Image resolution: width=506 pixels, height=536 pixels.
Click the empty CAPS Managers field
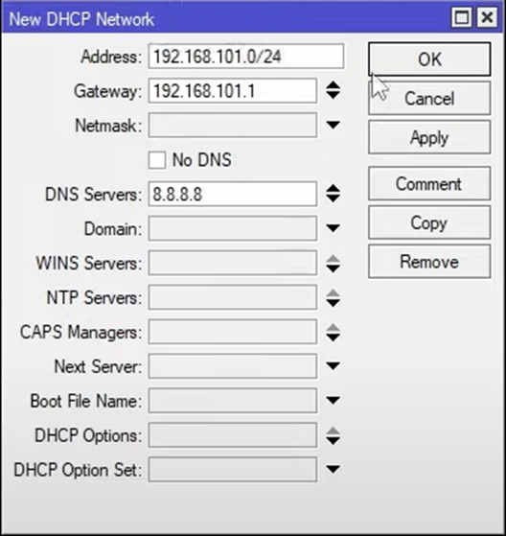click(x=233, y=332)
